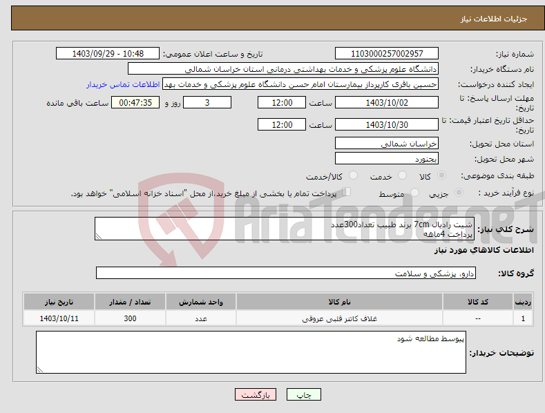Image resolution: width=545 pixels, height=413 pixels.
Task: Click the چاپ (print) button
Action: pos(303,394)
